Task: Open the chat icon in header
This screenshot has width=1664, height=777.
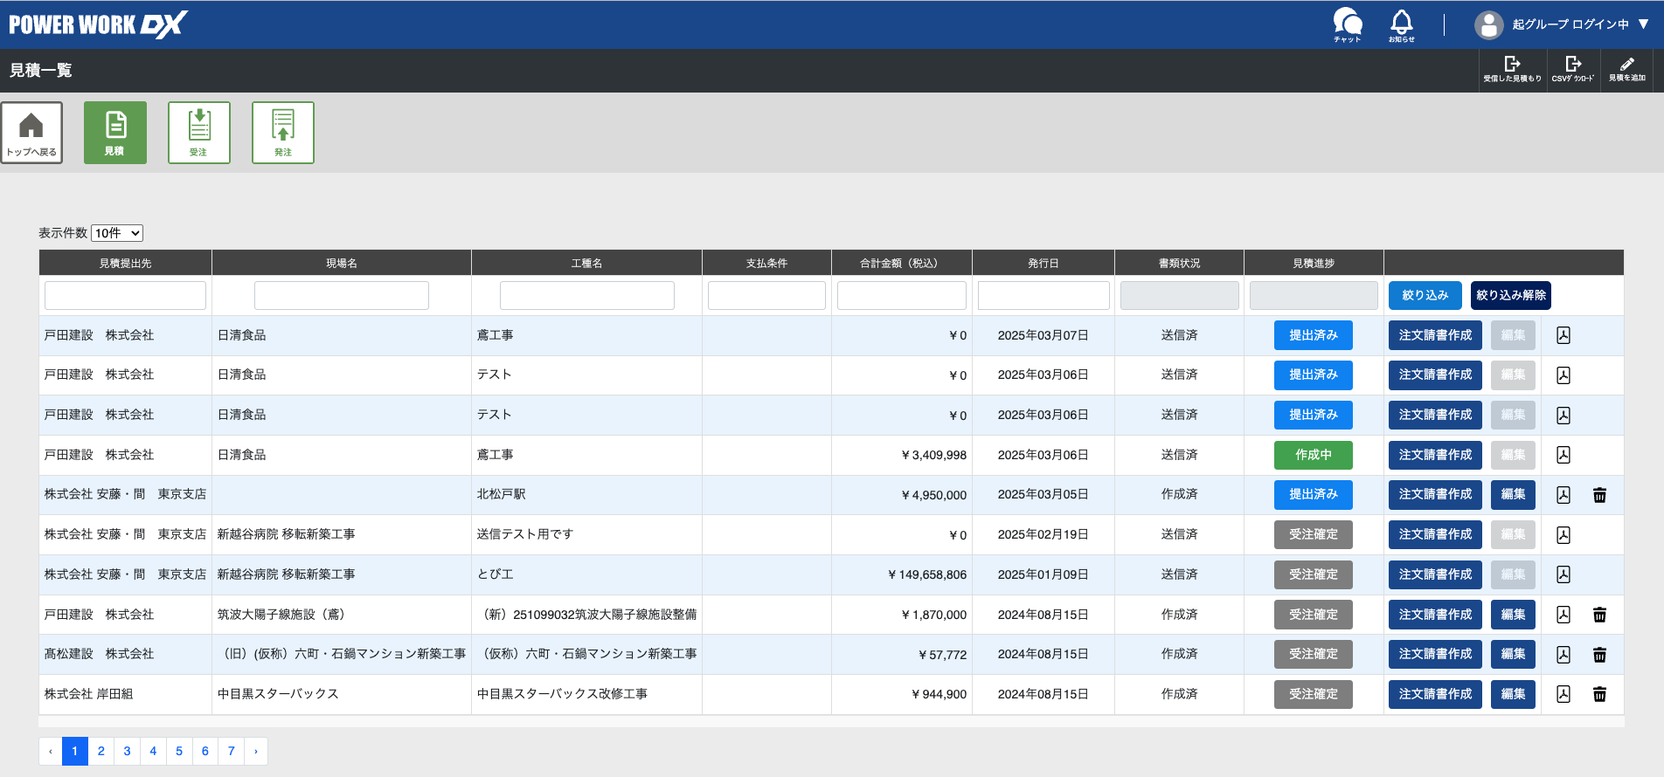Action: click(1347, 24)
